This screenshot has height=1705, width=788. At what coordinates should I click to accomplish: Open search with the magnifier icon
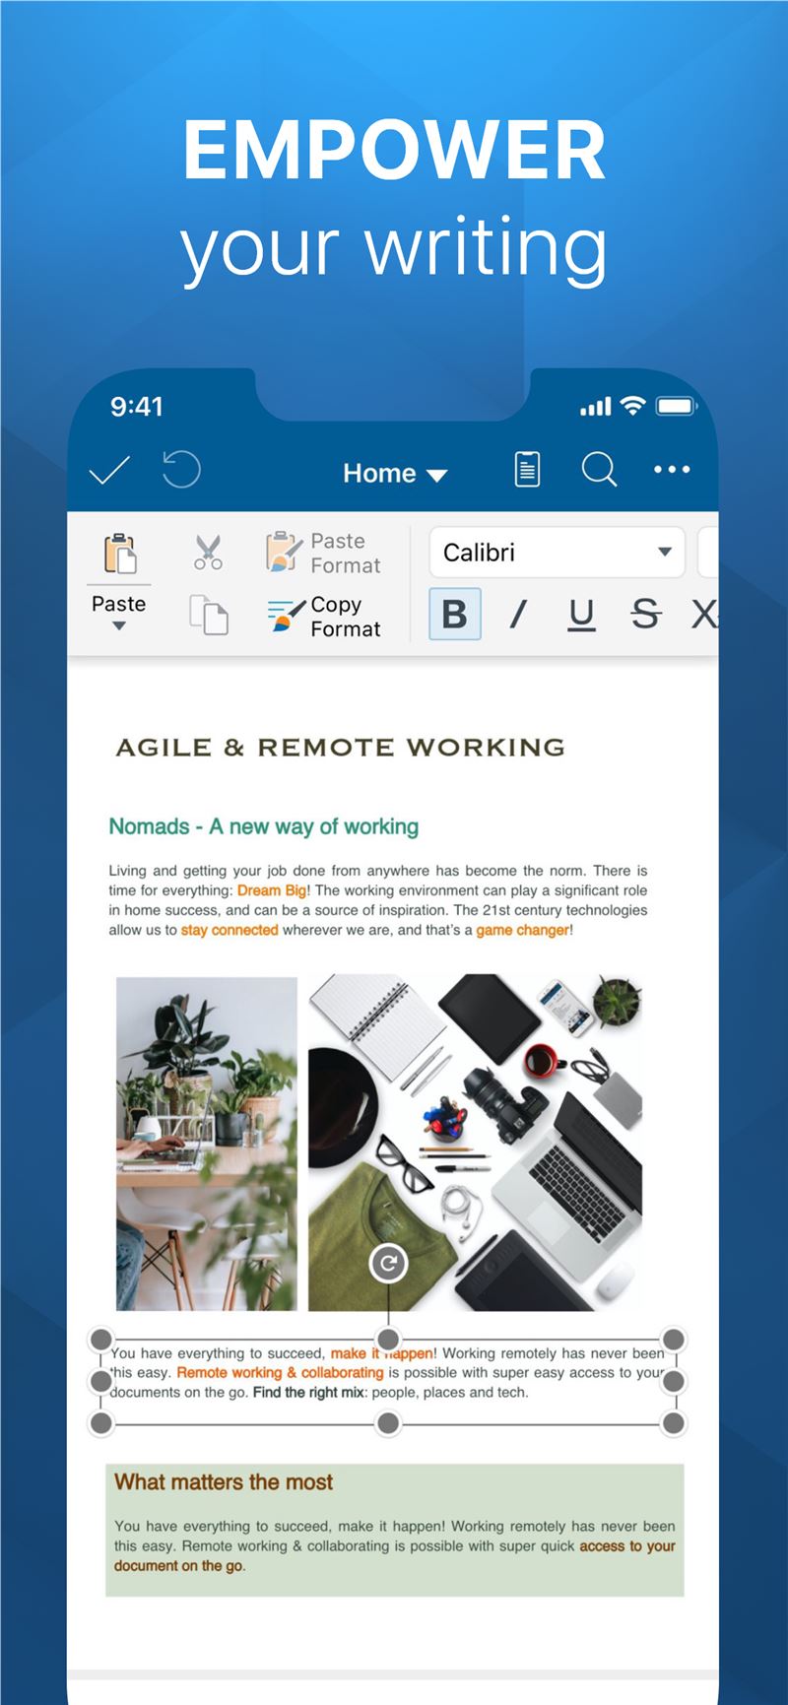tap(599, 470)
